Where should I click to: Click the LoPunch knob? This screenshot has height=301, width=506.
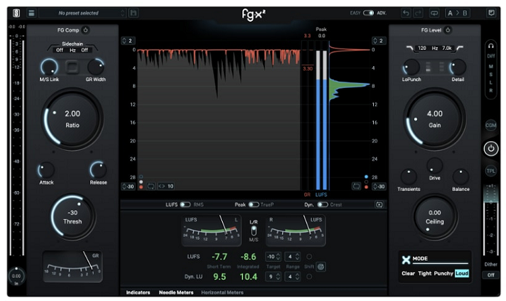pos(411,67)
